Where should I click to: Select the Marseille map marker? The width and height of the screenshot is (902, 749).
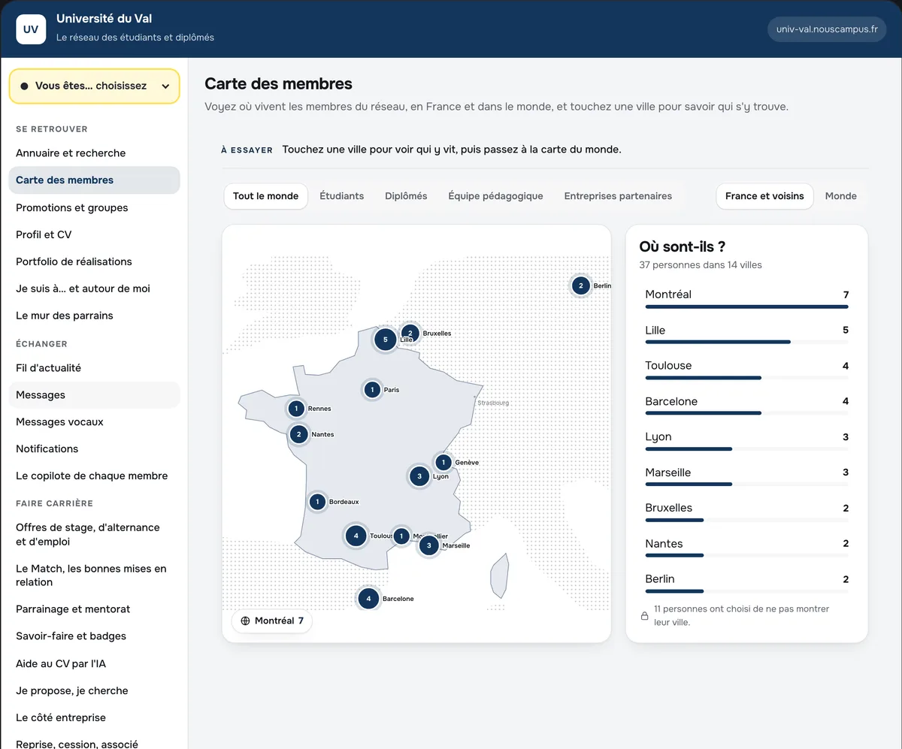pyautogui.click(x=428, y=545)
